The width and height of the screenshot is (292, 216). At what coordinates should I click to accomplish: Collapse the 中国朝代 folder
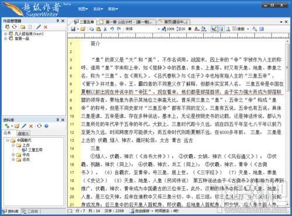tap(7, 140)
